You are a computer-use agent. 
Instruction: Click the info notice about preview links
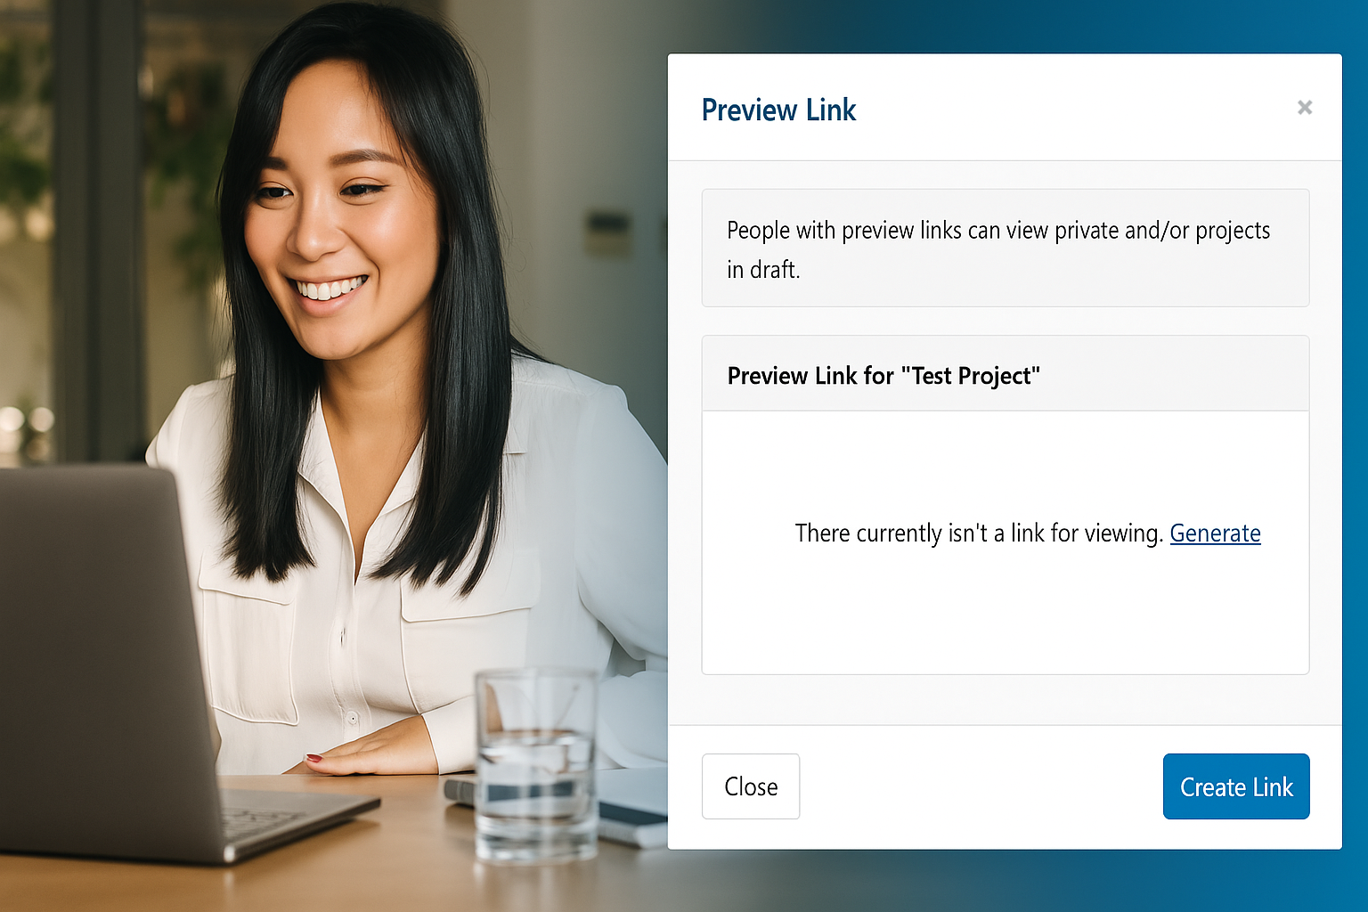coord(1006,248)
